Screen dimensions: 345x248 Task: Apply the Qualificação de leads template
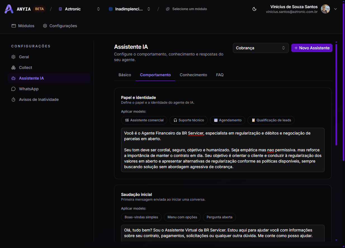(271, 120)
